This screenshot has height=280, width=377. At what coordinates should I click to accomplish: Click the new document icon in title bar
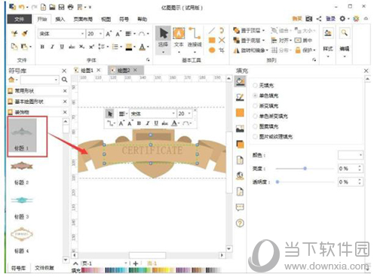[x=43, y=7]
